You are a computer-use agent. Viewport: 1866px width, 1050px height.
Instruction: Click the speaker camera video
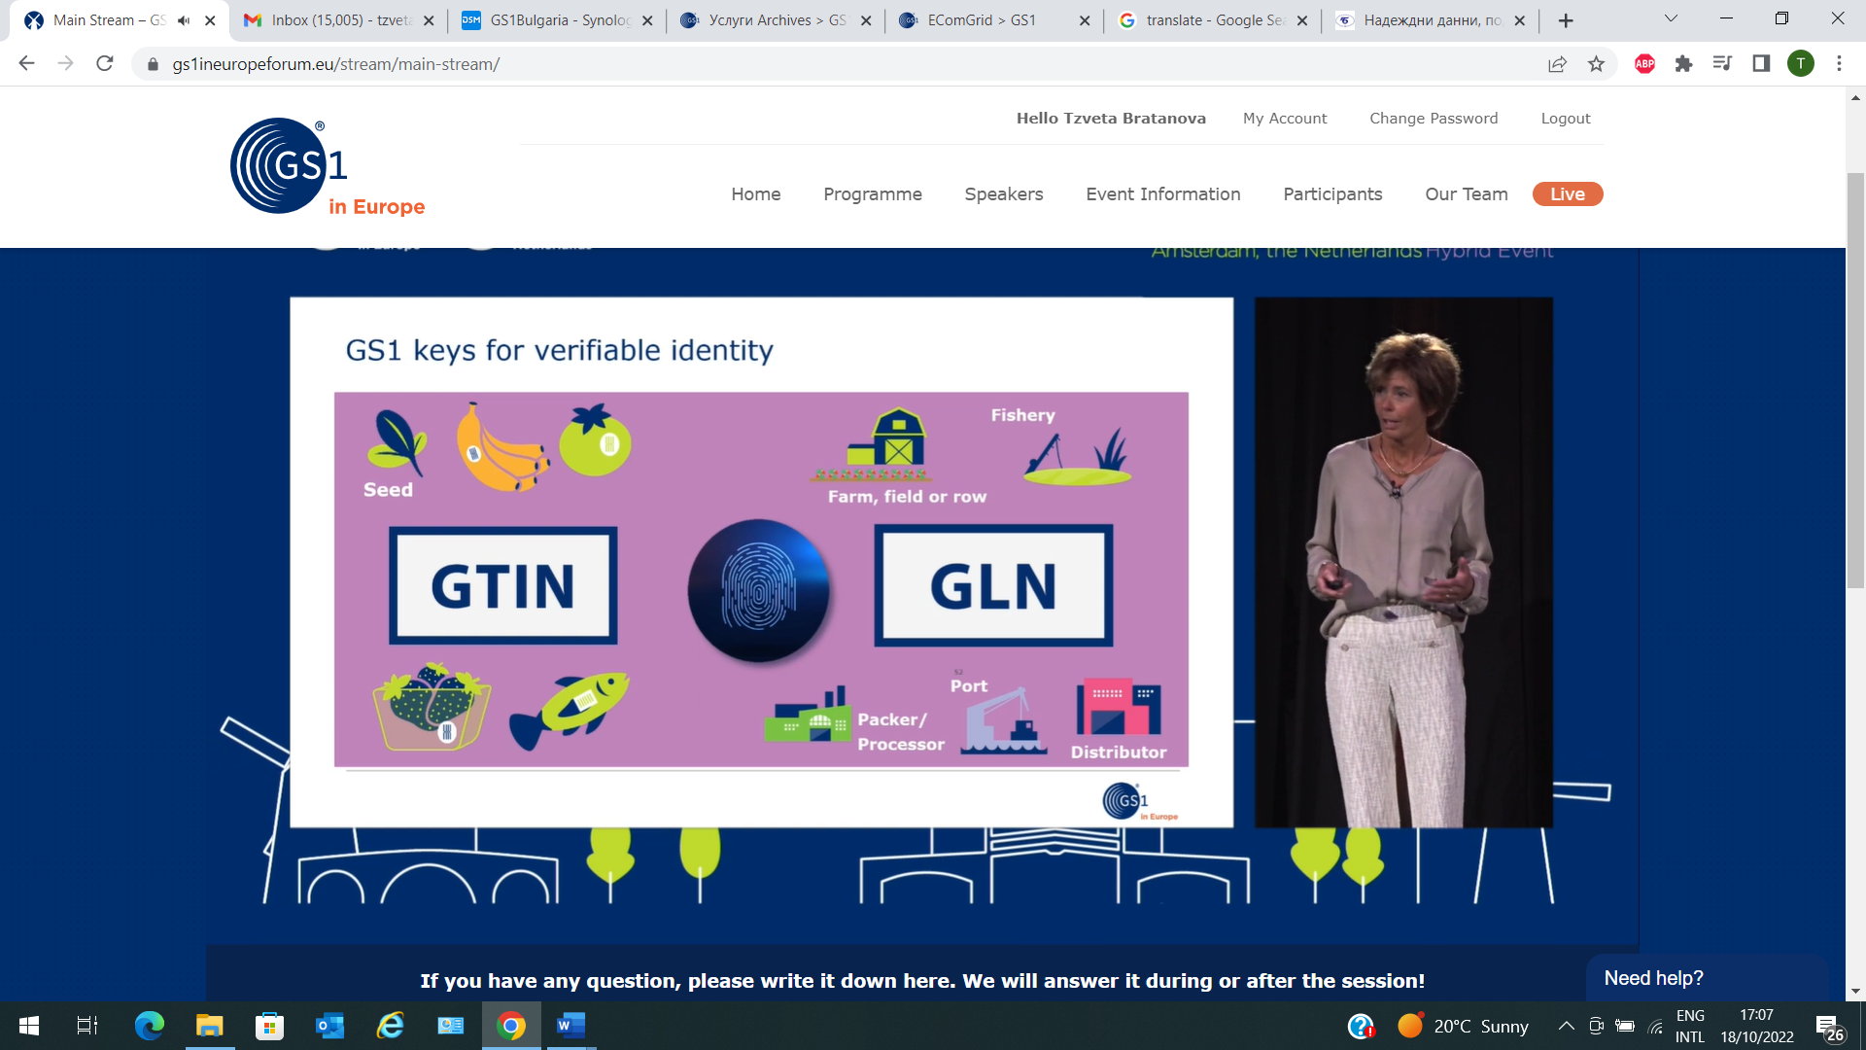[1403, 563]
